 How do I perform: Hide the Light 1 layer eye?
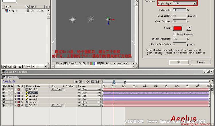click(3, 99)
